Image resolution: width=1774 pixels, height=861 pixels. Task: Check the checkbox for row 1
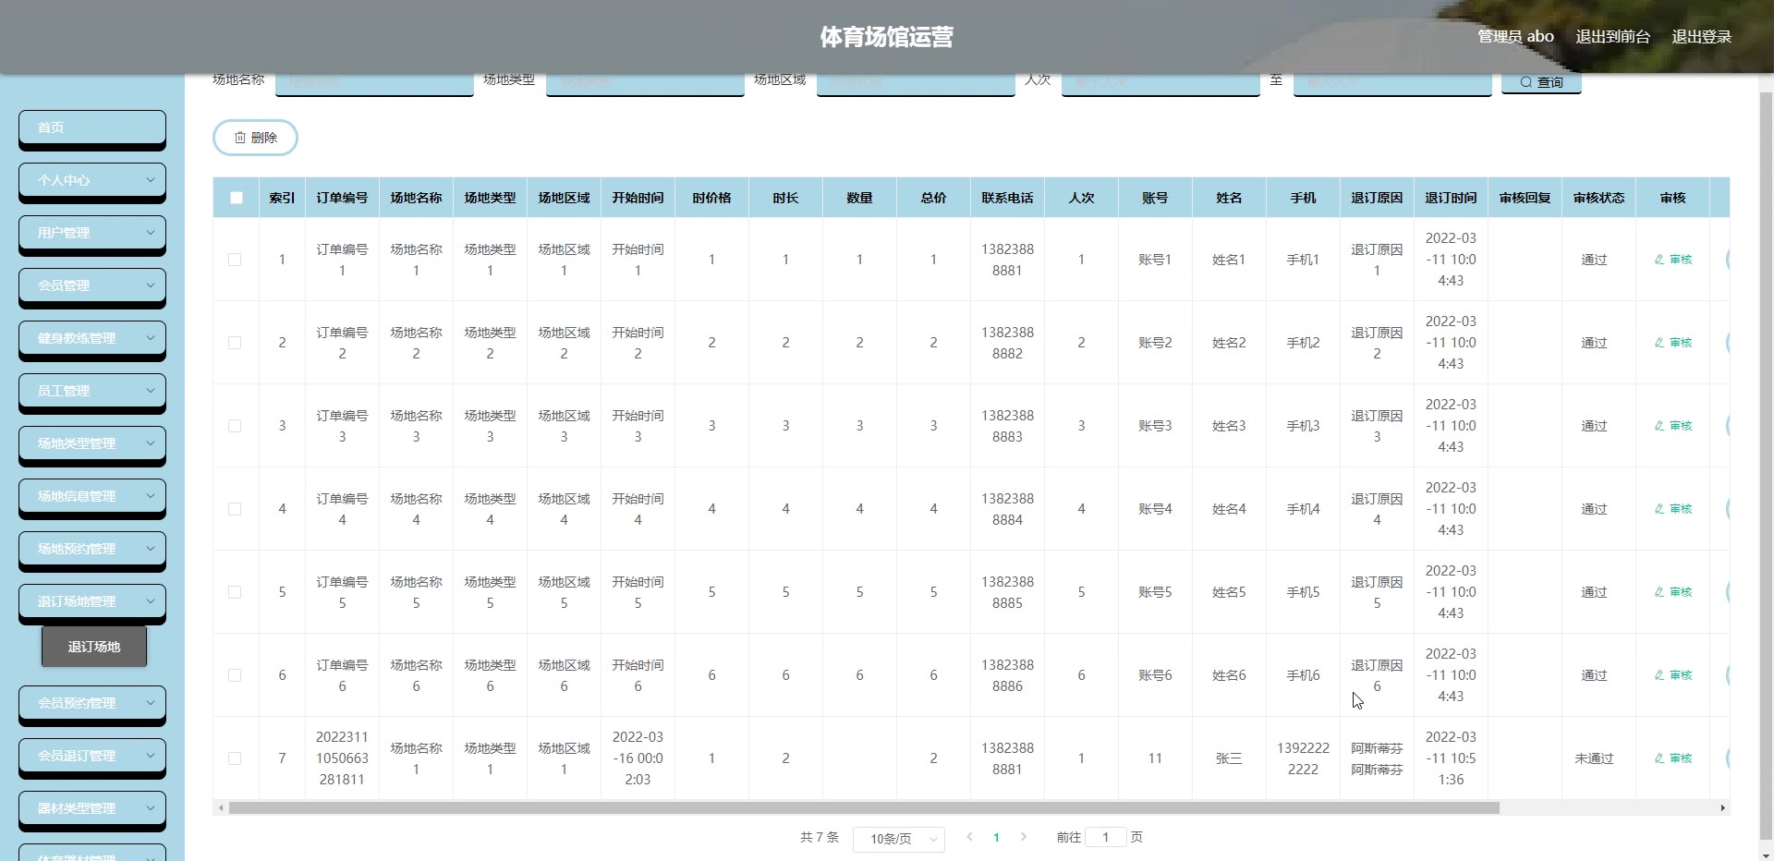point(235,260)
